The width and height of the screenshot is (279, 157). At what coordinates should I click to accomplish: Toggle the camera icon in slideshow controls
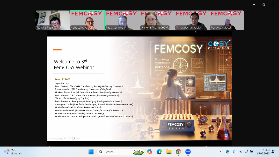tap(74, 138)
